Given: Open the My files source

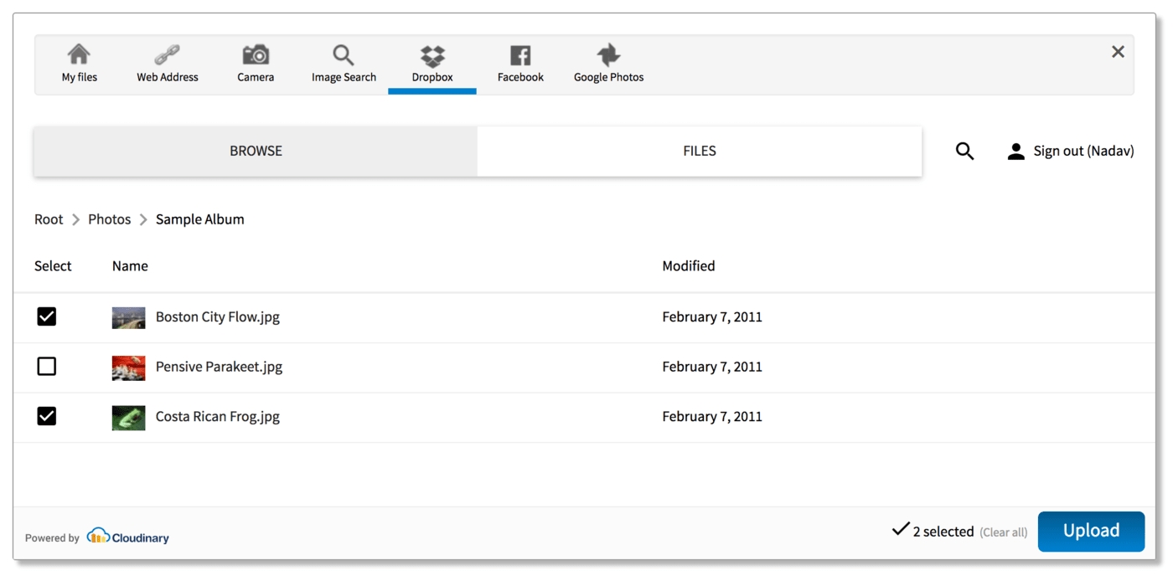Looking at the screenshot, I should (79, 64).
